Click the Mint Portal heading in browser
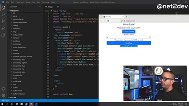 (x=129, y=24)
